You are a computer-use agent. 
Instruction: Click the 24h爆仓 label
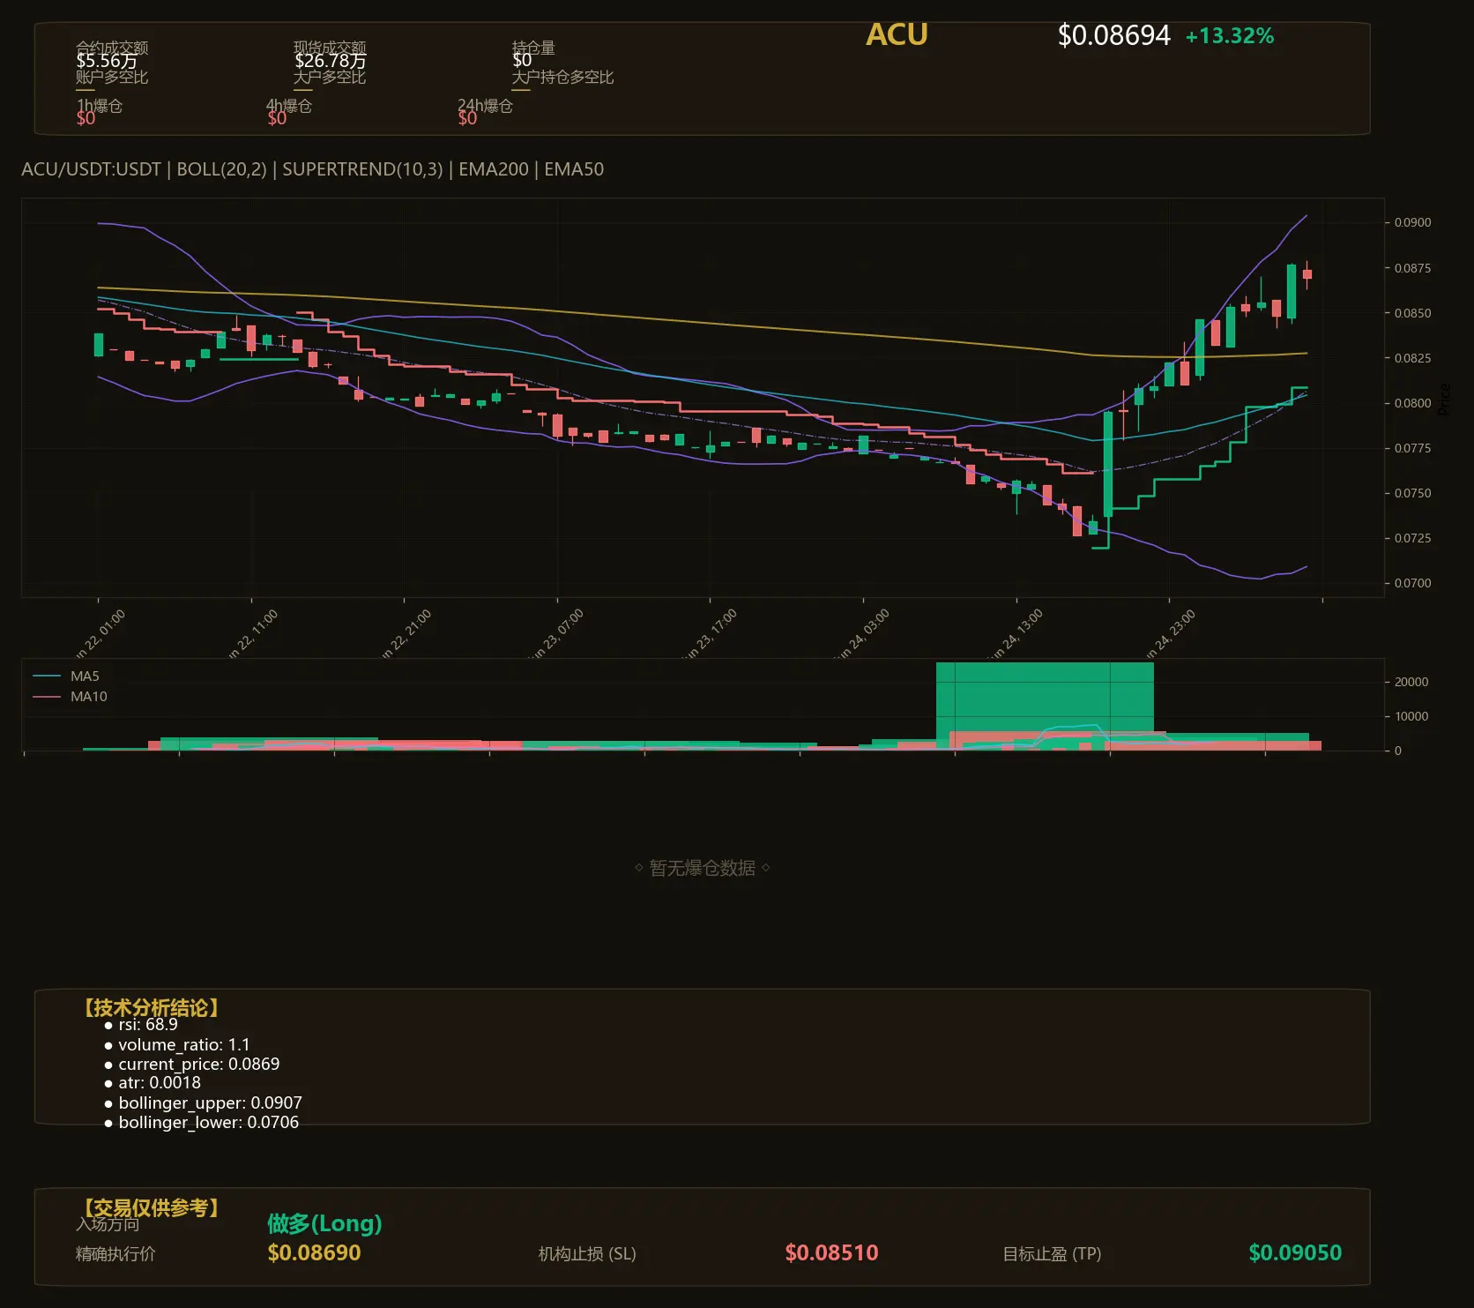[x=485, y=106]
